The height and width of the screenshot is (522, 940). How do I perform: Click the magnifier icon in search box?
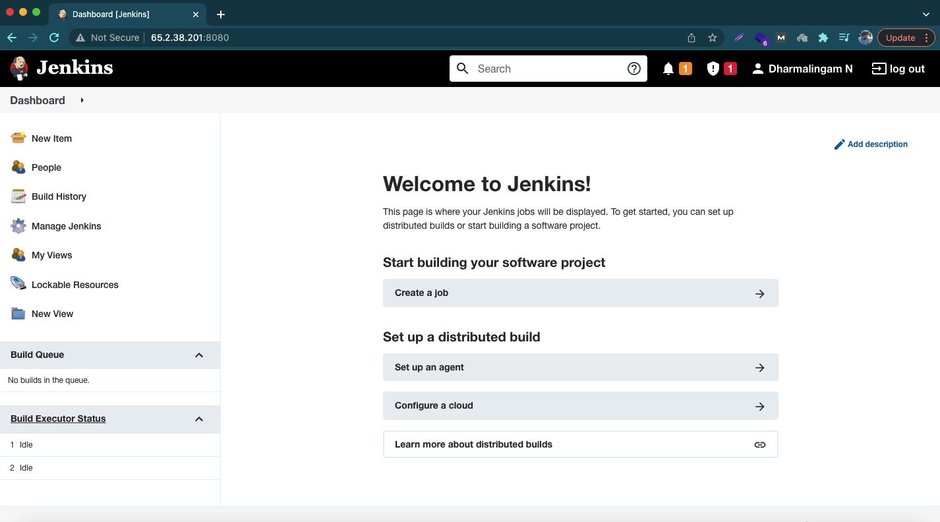(x=463, y=69)
